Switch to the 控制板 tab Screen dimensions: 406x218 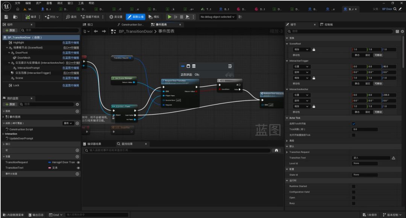click(327, 24)
